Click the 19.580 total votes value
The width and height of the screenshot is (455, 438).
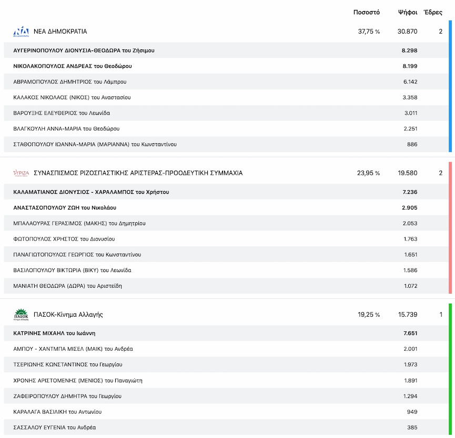point(408,173)
